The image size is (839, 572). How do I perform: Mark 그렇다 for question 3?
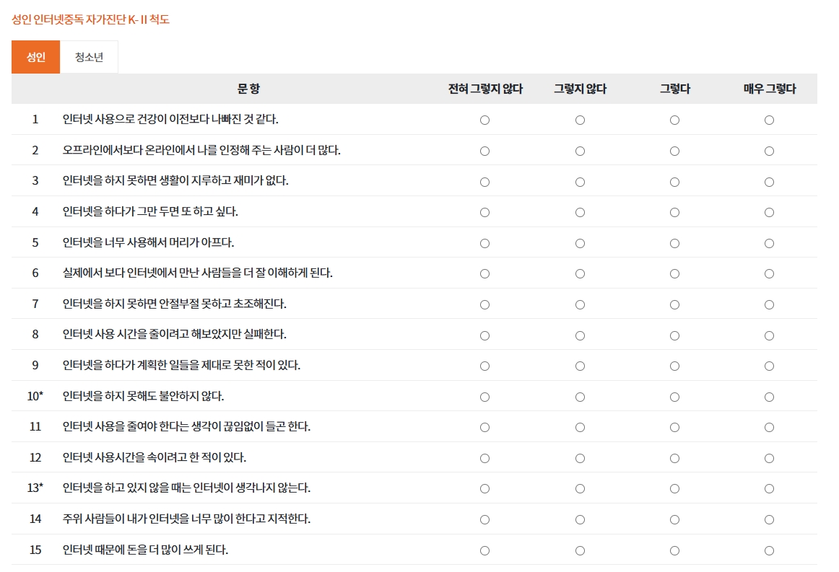tap(674, 182)
